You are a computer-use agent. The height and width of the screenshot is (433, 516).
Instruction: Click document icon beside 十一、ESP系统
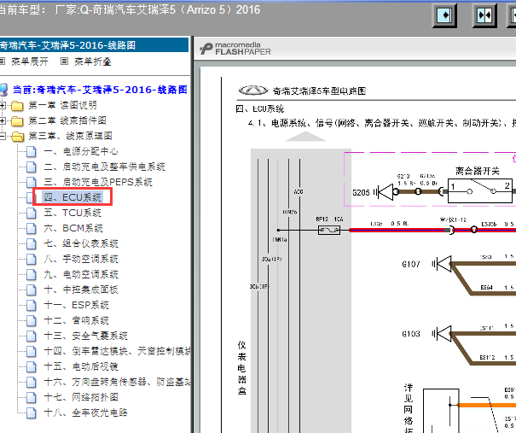32,306
